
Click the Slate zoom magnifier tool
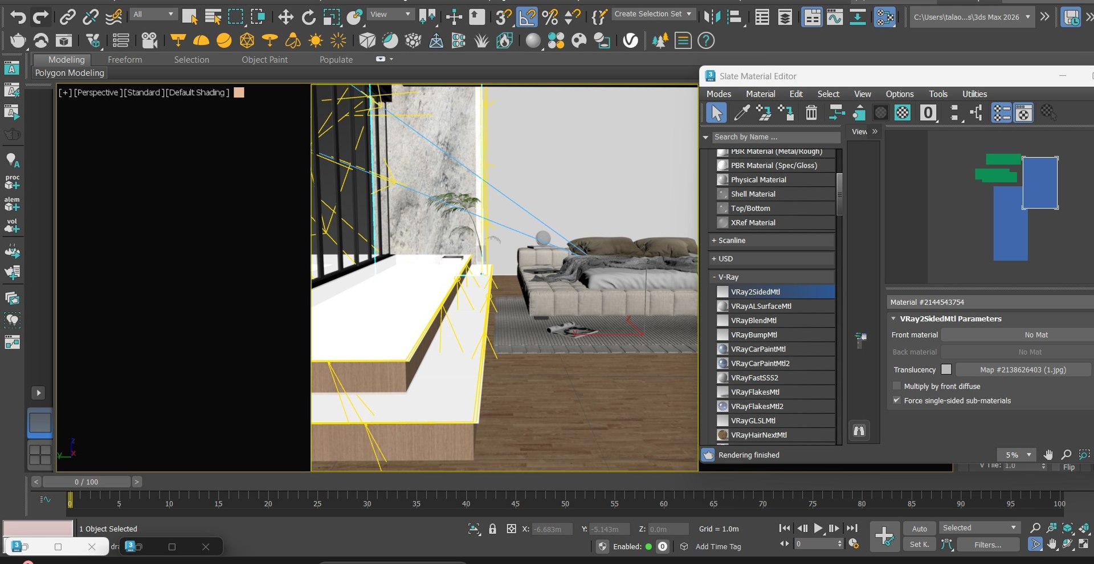click(x=1066, y=455)
